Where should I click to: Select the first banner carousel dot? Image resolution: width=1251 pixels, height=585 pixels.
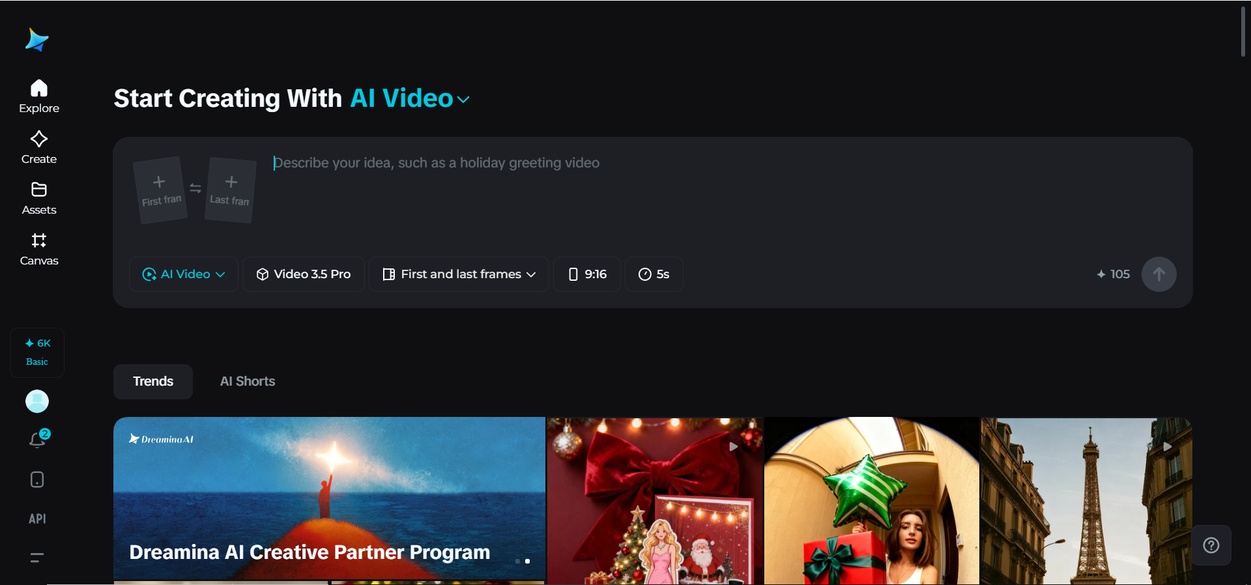click(517, 561)
